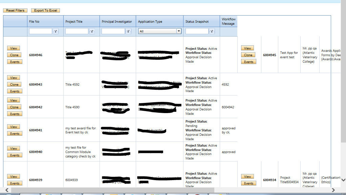View file 6004945
The image size is (346, 195).
click(247, 48)
